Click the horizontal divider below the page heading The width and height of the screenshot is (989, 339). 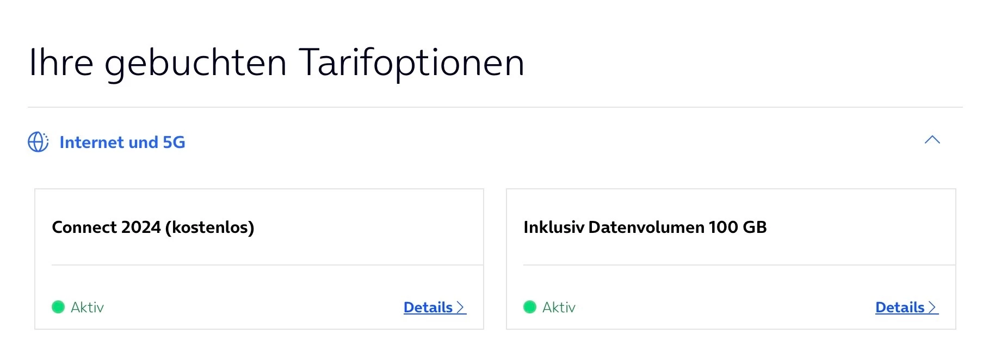[495, 107]
